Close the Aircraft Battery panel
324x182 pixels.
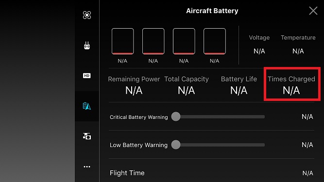(313, 11)
